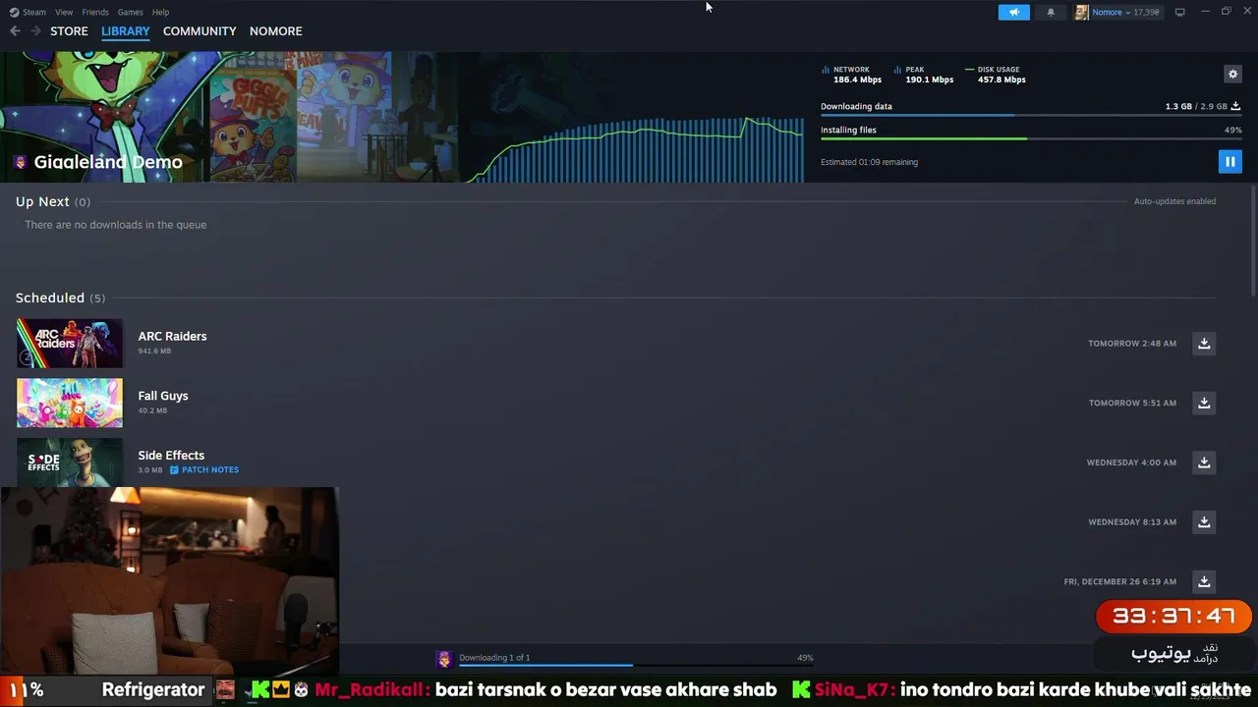The height and width of the screenshot is (707, 1258).
Task: Click the Installing files progress bar
Action: [x=1031, y=138]
